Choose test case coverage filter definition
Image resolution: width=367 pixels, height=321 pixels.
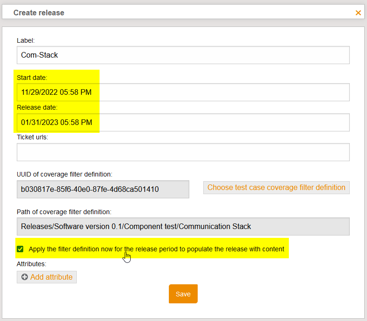tap(276, 188)
